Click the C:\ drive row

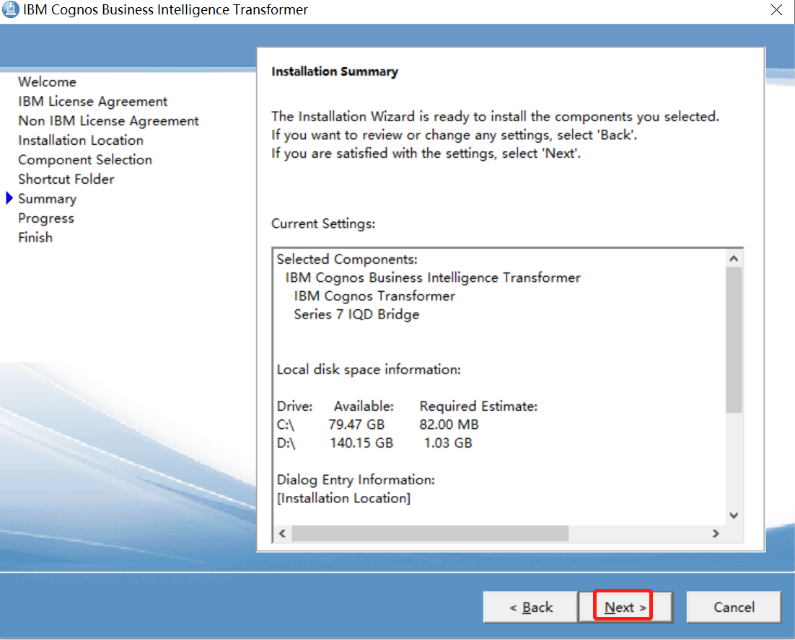pyautogui.click(x=378, y=425)
